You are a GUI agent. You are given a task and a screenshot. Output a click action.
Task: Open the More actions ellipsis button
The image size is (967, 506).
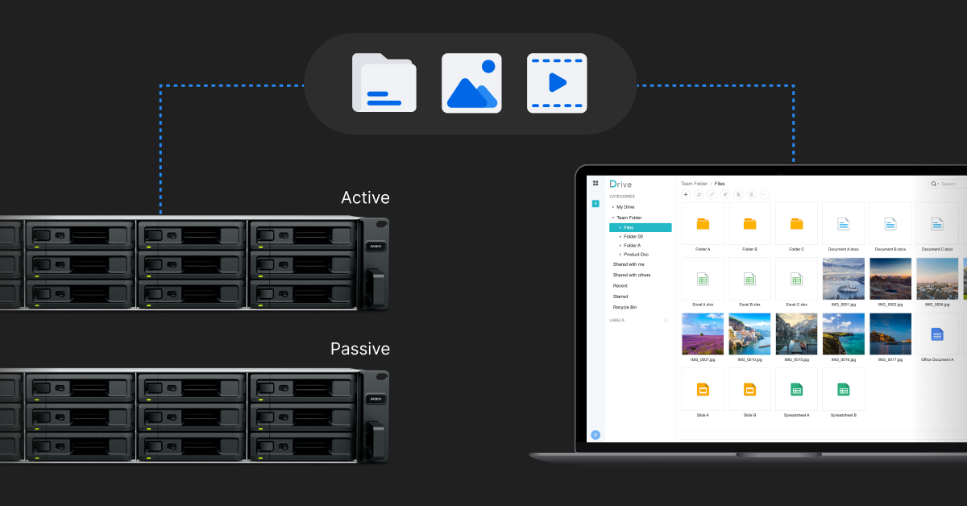(764, 194)
